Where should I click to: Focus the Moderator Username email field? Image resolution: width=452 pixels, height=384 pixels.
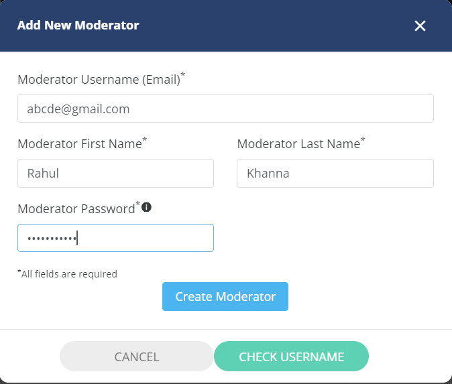point(225,109)
